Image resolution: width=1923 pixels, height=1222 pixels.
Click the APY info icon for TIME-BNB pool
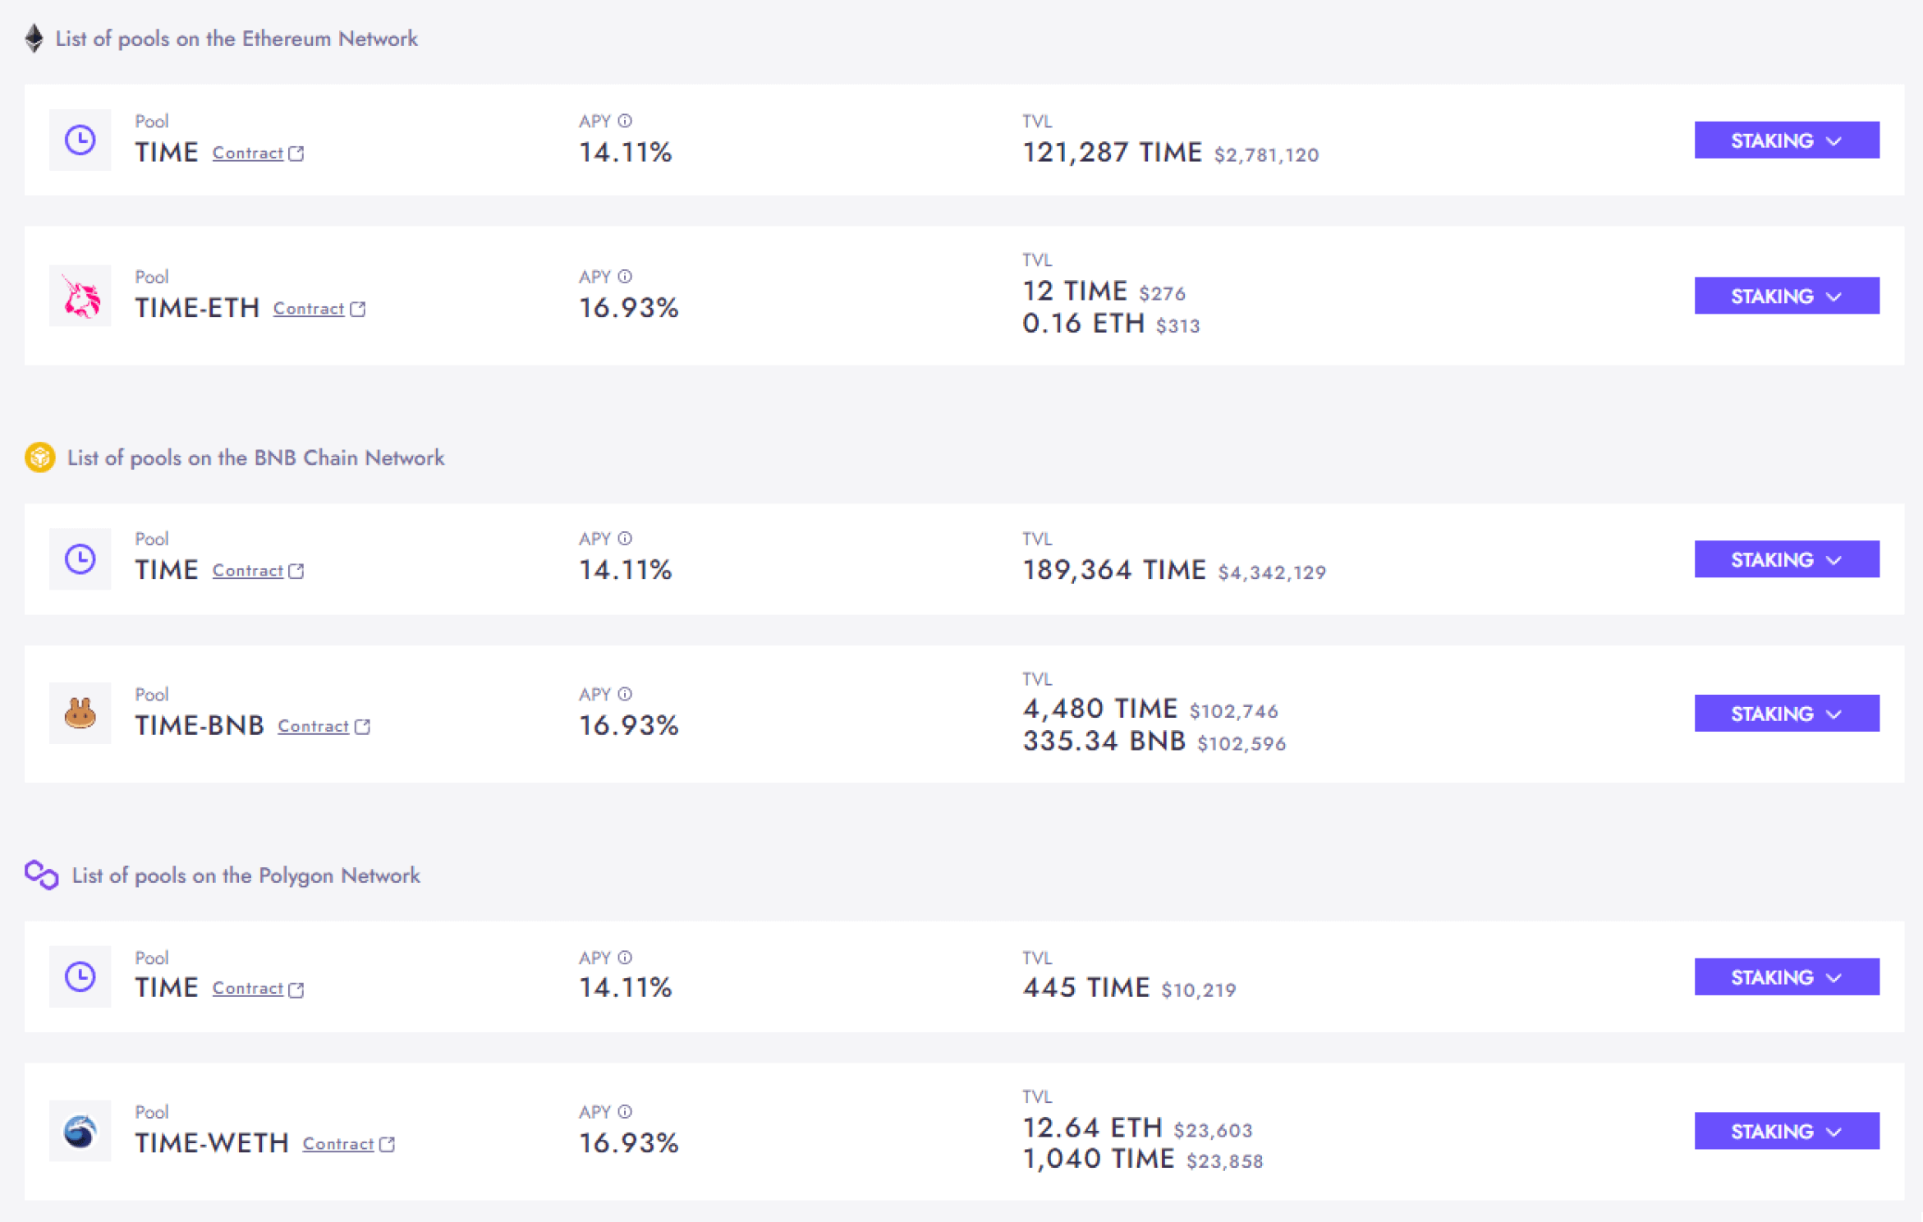(x=625, y=694)
